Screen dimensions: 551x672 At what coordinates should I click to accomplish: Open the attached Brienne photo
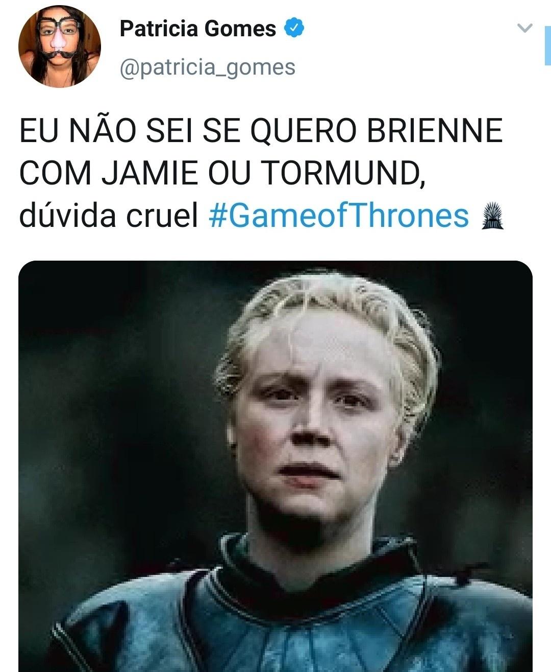(275, 466)
